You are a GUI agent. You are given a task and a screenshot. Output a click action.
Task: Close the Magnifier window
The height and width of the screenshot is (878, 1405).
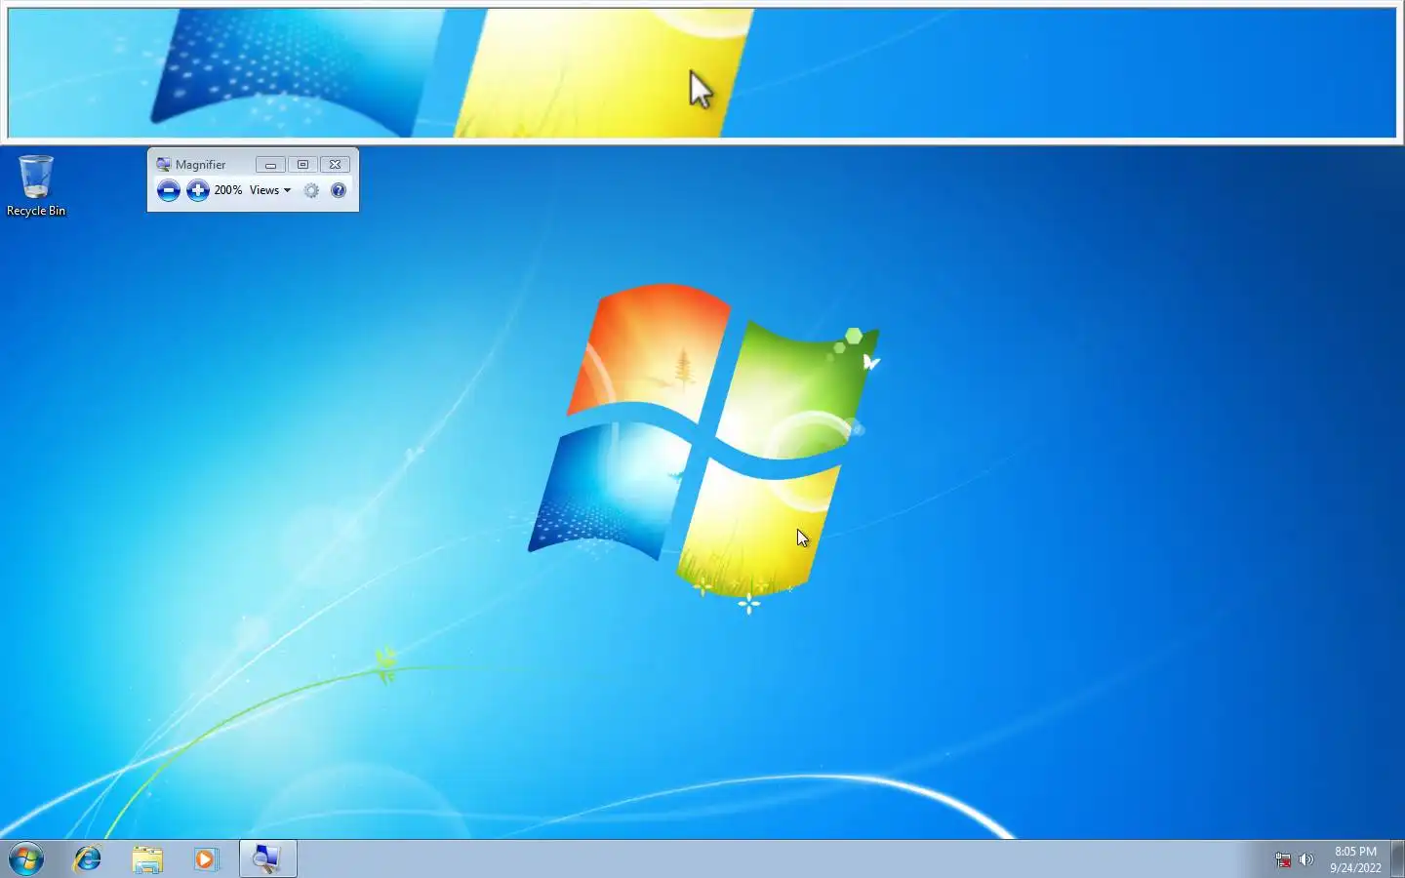click(335, 165)
